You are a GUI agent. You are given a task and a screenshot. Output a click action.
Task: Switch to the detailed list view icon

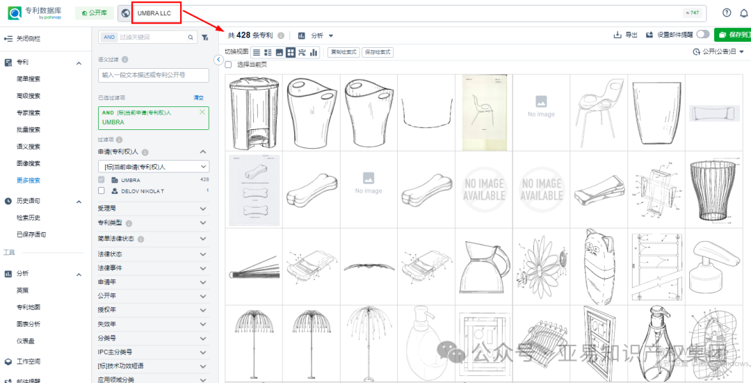click(x=268, y=52)
